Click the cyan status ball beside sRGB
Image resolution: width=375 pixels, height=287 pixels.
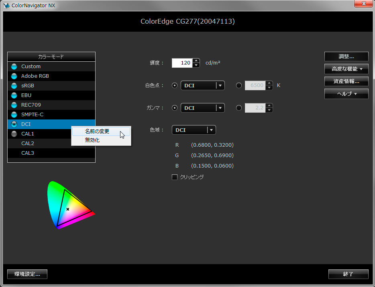coord(14,85)
